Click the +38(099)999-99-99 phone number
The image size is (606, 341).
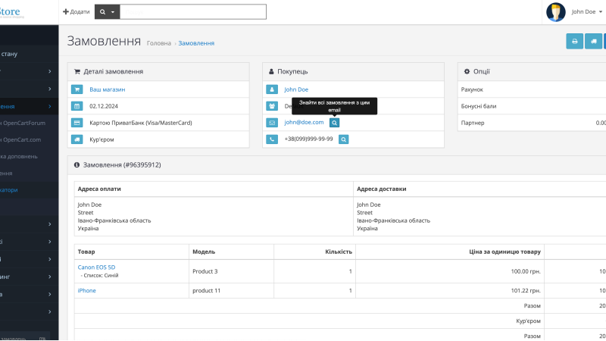point(308,139)
